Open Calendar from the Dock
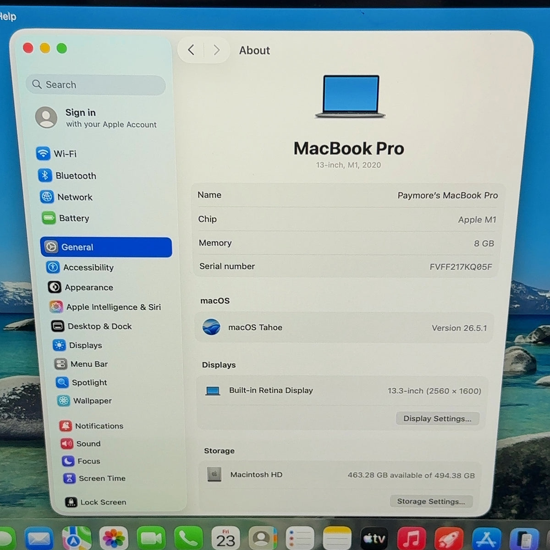 tap(225, 538)
